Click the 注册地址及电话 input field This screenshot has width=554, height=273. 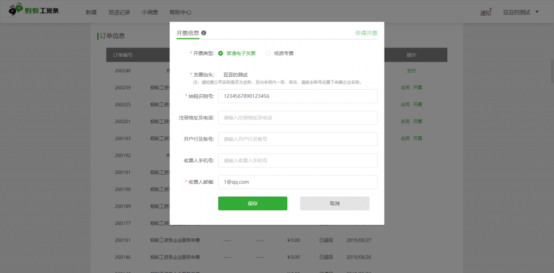[x=297, y=117]
